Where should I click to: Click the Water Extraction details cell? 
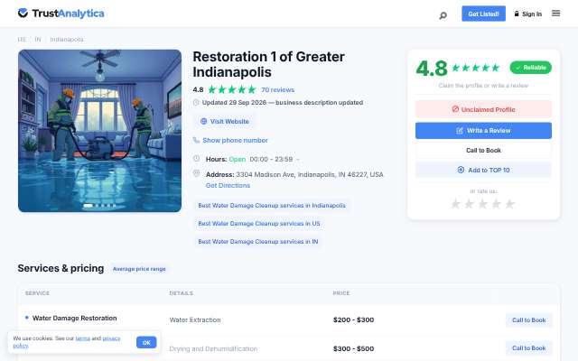point(195,319)
